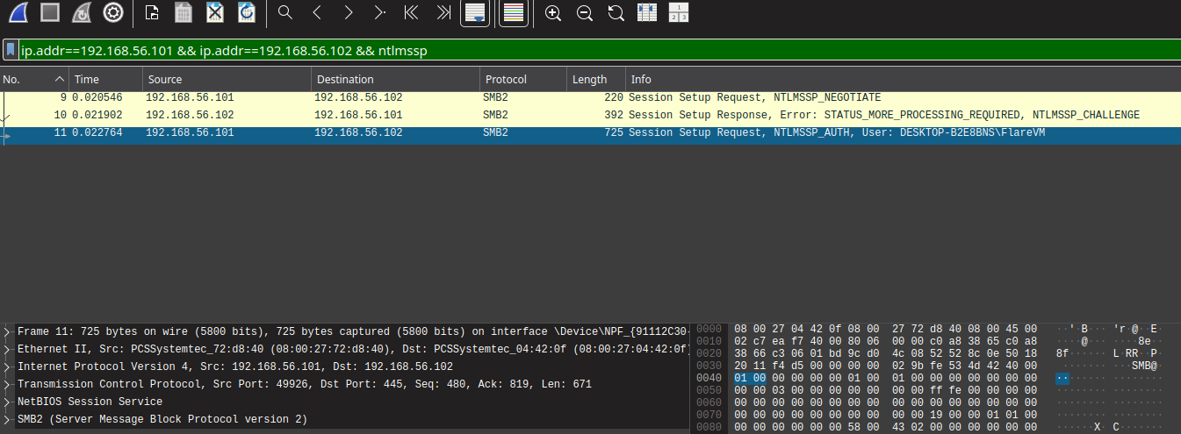Open capture options gear
This screenshot has height=434, width=1181.
pos(113,12)
